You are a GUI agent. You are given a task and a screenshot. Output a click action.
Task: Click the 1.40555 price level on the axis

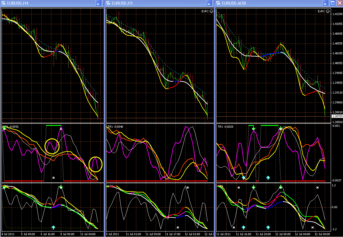(337, 43)
